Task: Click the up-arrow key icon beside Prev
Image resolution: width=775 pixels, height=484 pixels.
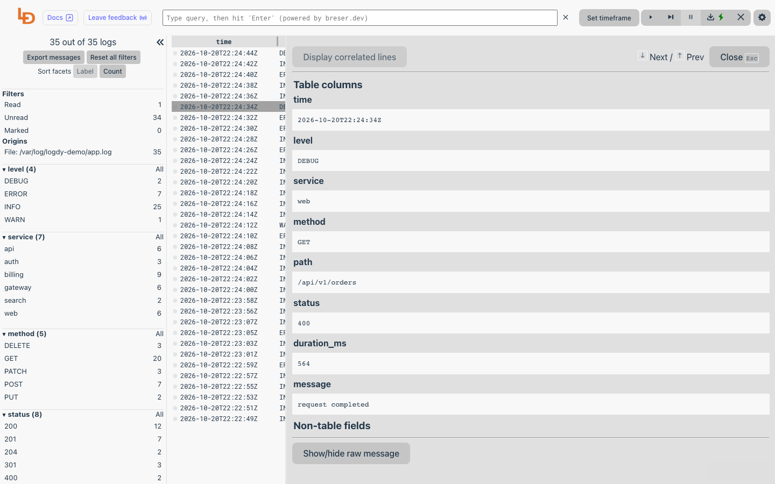Action: click(680, 55)
